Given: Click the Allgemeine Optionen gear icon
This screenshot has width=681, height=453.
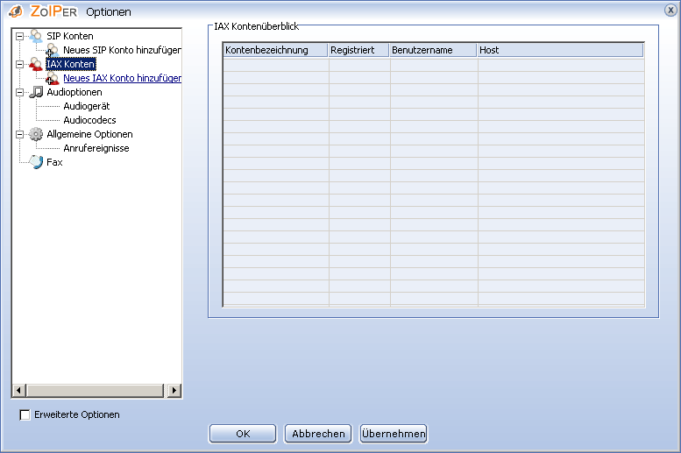Looking at the screenshot, I should (36, 134).
